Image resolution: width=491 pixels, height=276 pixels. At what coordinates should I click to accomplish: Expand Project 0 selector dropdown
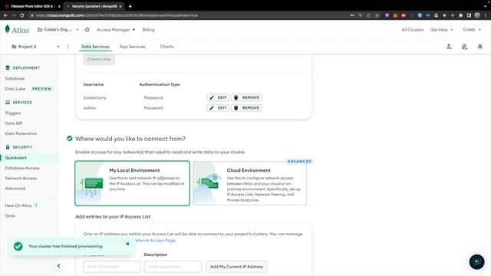35,47
